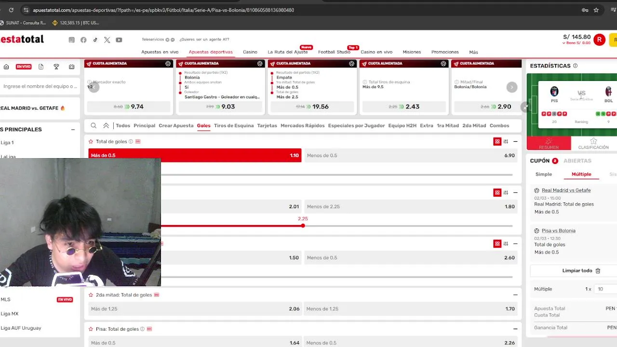Expand the Bono balance dropdown arrow
The image size is (617, 347).
564,43
